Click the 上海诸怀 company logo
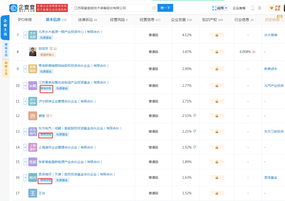 point(33,147)
